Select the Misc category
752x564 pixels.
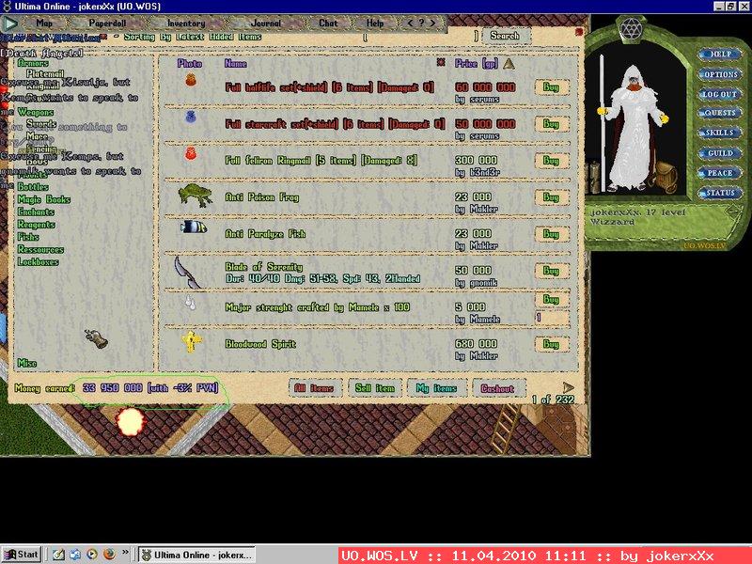[27, 363]
